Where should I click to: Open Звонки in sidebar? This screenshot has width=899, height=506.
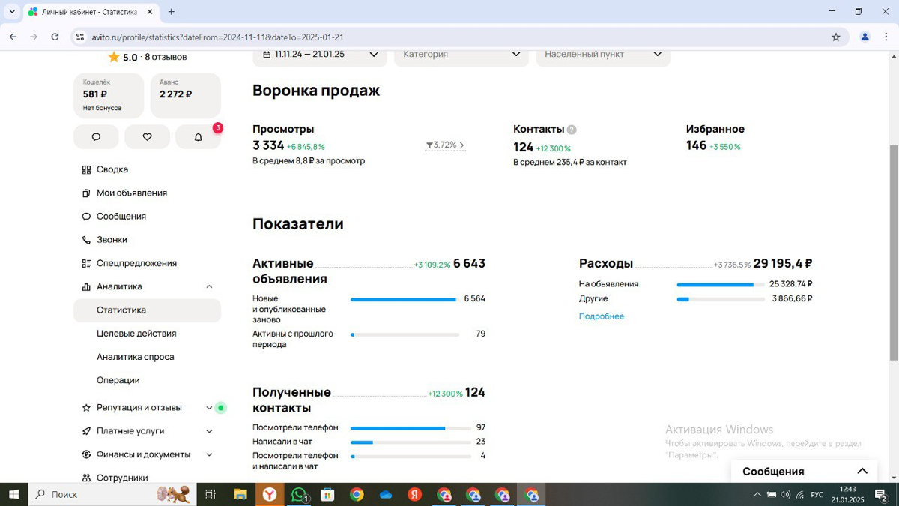[112, 240]
